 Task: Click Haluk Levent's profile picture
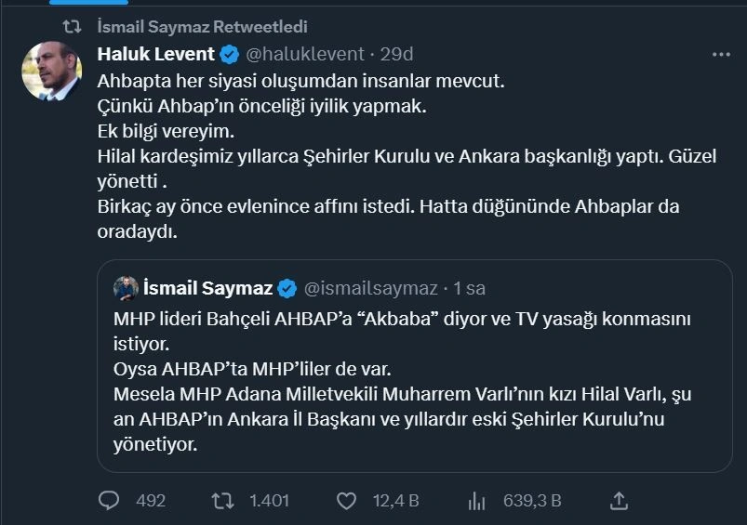point(52,71)
